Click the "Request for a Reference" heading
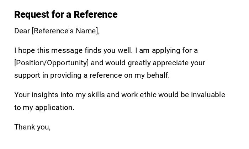Image resolution: width=249 pixels, height=149 pixels. [x=66, y=15]
